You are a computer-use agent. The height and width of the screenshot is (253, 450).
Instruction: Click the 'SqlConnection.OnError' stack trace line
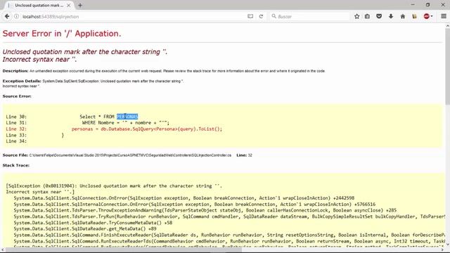point(184,198)
